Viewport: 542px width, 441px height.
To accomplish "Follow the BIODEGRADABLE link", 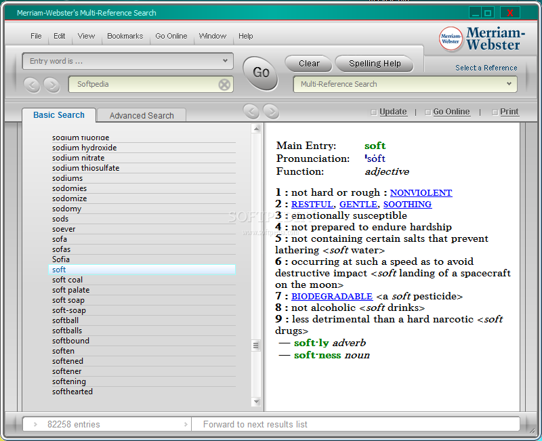I will [332, 297].
